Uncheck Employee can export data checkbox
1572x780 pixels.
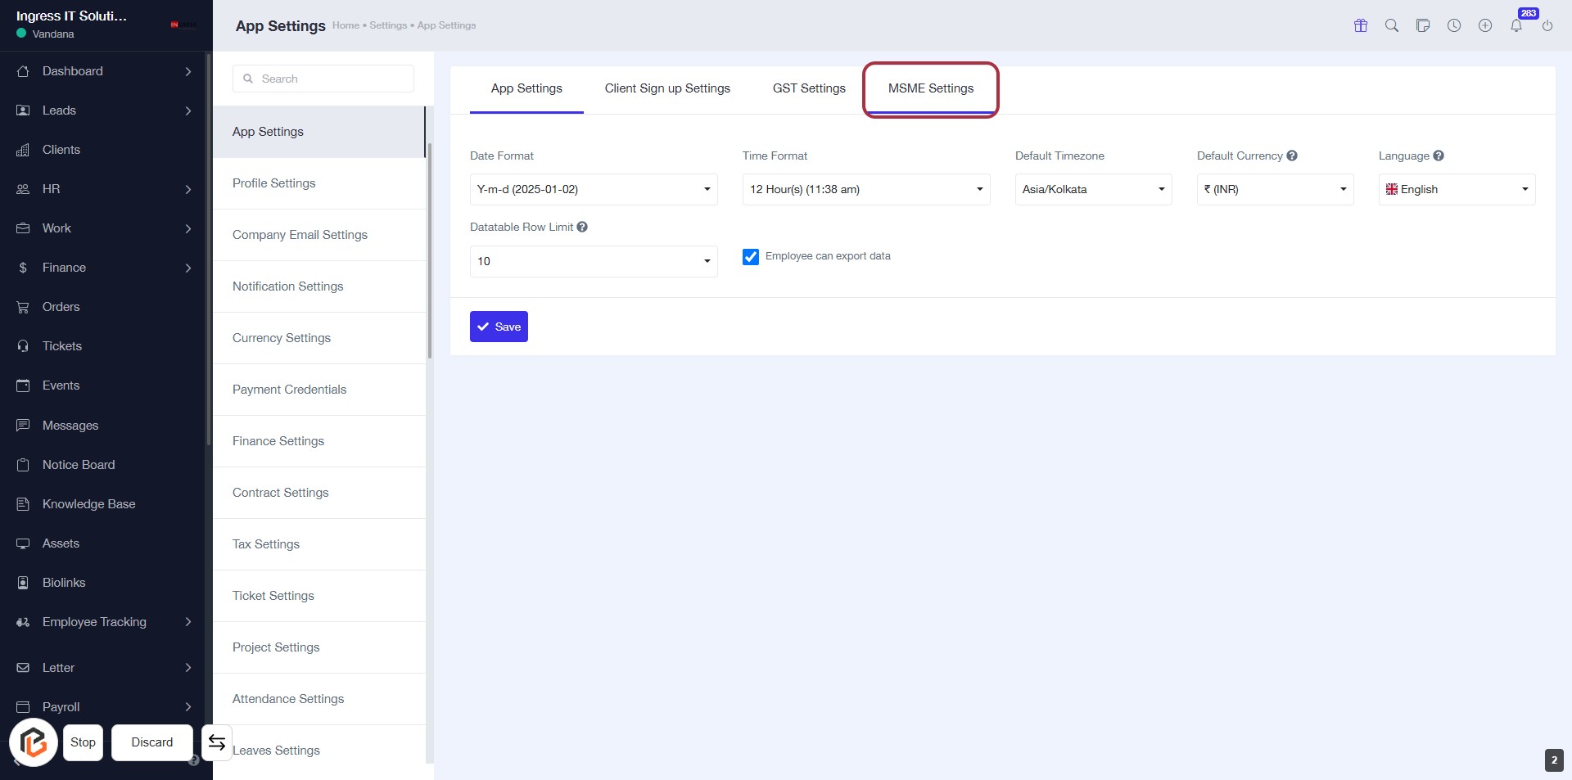pos(751,257)
